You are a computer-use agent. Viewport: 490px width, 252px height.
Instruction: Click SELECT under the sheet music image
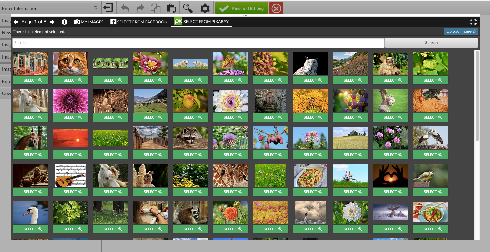[x=71, y=192]
